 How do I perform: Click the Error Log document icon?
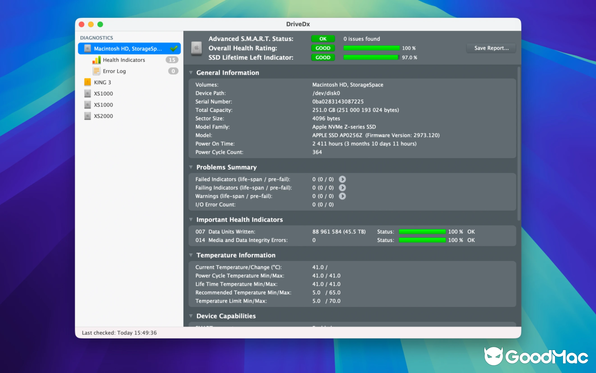point(96,71)
